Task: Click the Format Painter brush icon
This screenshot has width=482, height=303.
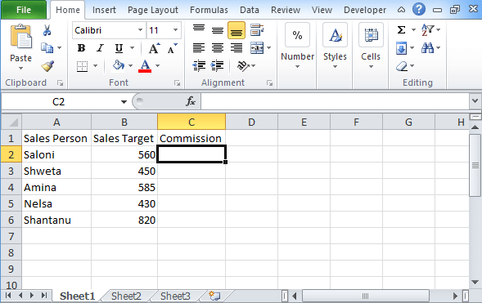Action: (x=47, y=65)
